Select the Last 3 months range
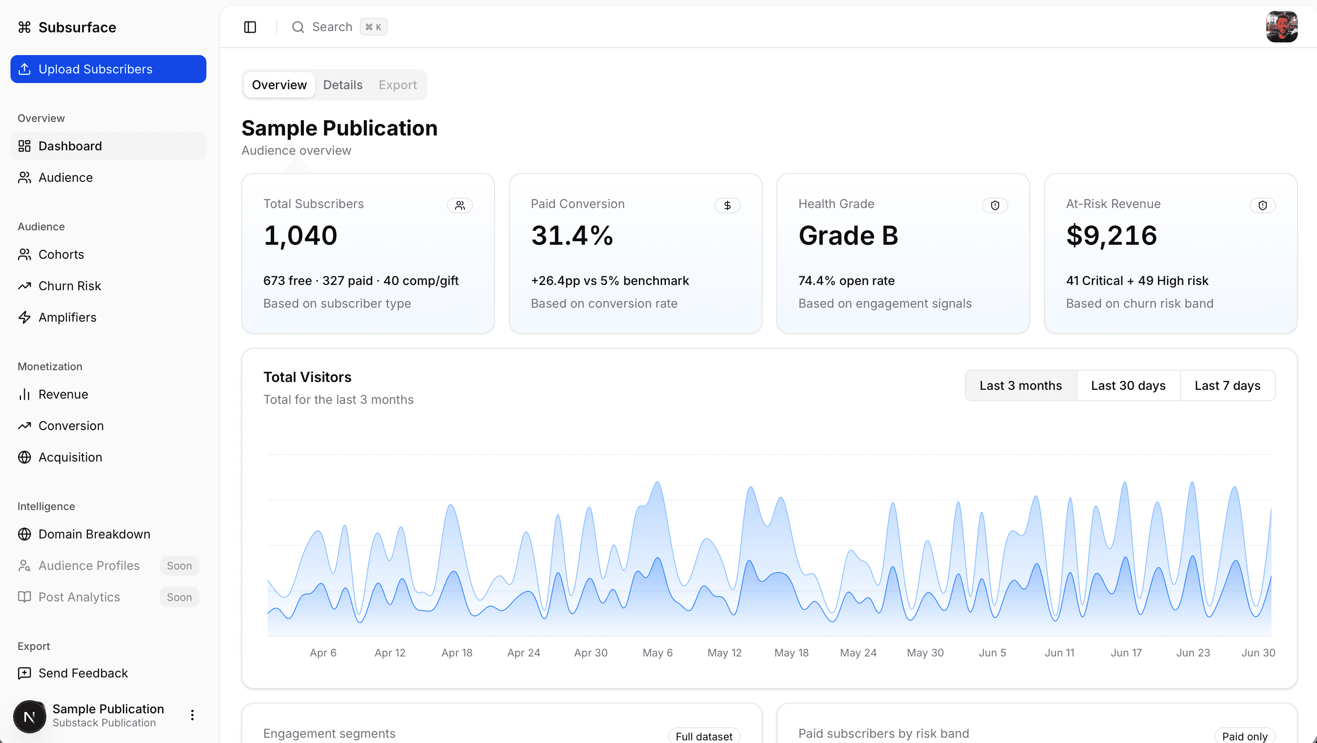This screenshot has width=1317, height=743. coord(1020,385)
